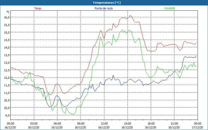Click the 15:00 time axis label
This screenshot has width=208, height=130.
pos(127,124)
